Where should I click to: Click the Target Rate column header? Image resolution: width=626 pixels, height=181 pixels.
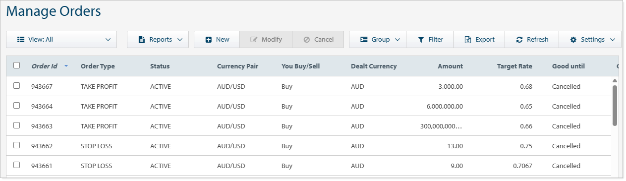point(514,66)
